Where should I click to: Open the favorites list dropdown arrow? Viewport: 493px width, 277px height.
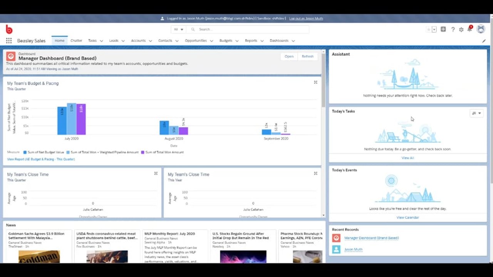tap(434, 30)
